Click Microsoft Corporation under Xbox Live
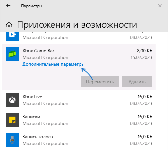Screen dimensions: 168x150 pyautogui.click(x=45, y=104)
